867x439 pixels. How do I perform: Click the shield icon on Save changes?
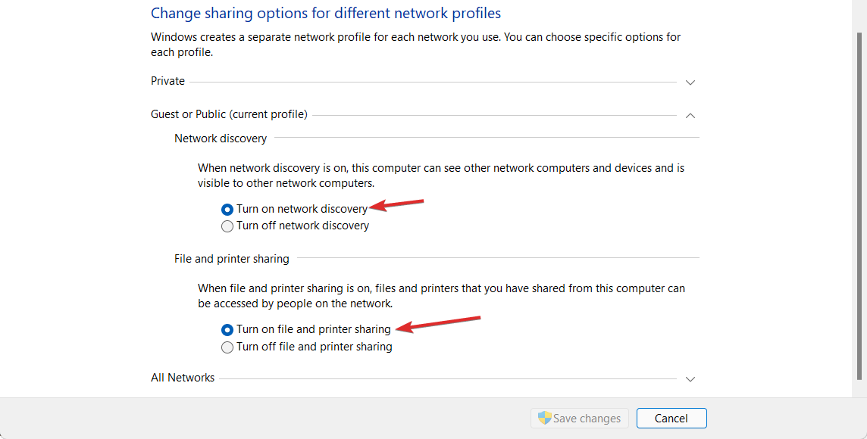(545, 418)
